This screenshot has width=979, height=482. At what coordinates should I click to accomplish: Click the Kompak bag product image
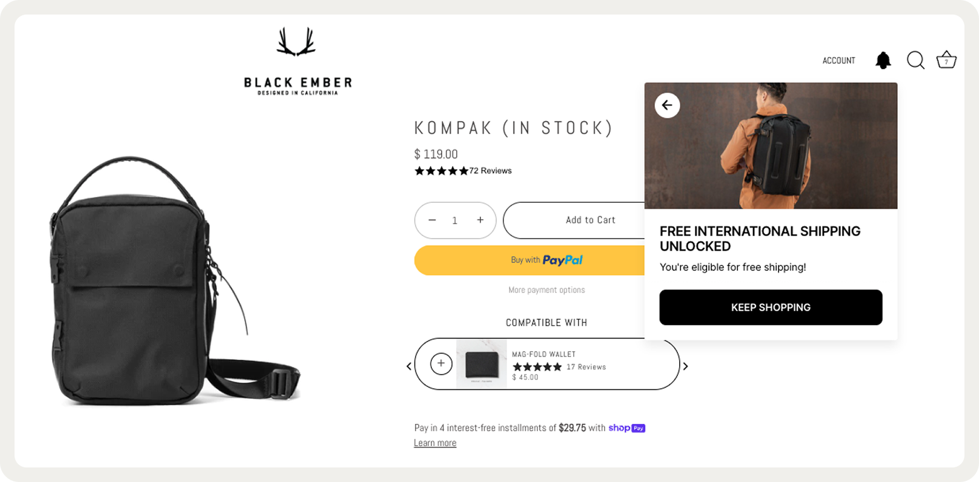(x=176, y=282)
